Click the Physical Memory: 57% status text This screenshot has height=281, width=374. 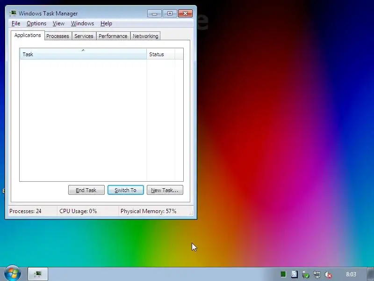click(x=148, y=211)
